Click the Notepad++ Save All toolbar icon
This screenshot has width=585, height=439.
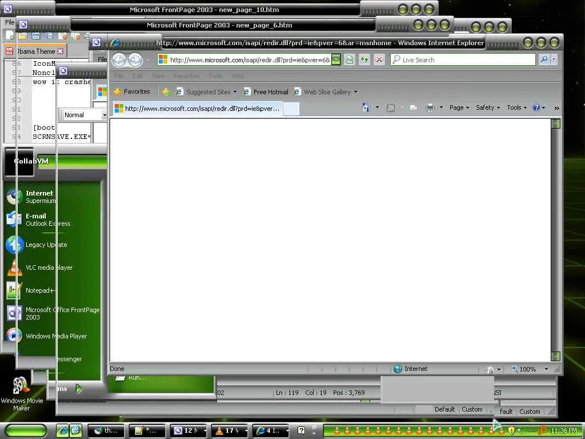tap(49, 36)
